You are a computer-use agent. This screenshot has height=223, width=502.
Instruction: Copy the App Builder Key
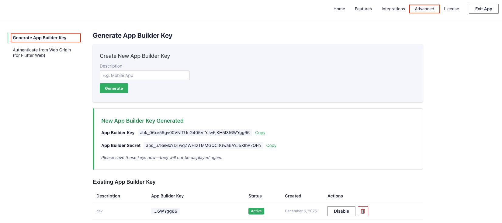coord(260,133)
